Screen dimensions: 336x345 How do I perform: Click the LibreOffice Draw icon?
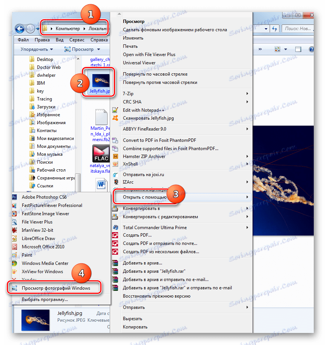click(x=14, y=239)
